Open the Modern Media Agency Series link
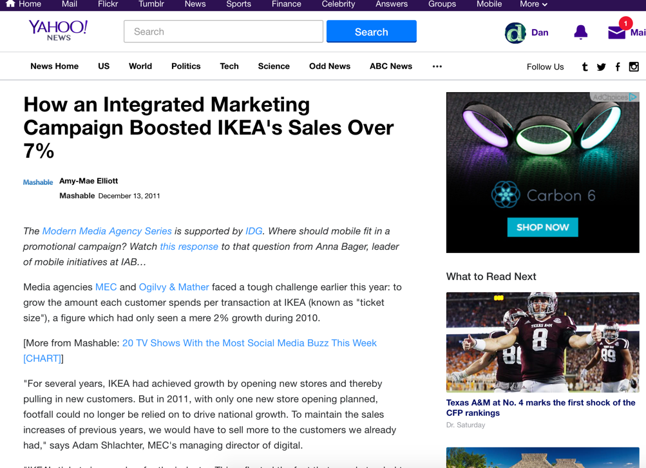Image resolution: width=646 pixels, height=468 pixels. [107, 231]
